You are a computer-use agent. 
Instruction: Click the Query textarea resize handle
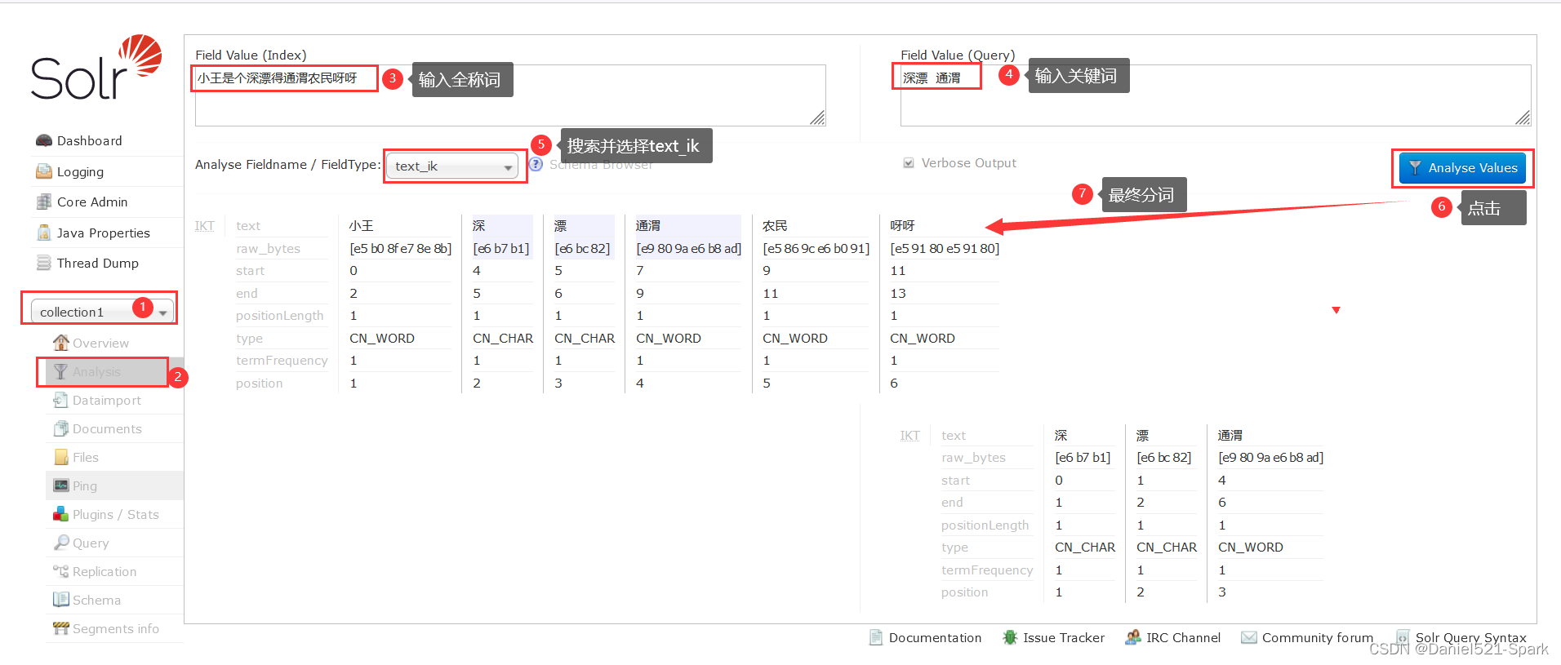(1523, 118)
